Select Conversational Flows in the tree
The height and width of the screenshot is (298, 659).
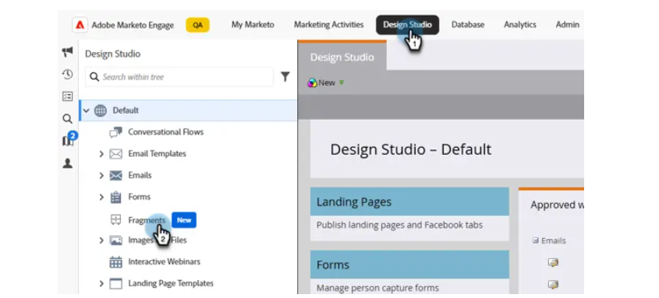tap(165, 132)
